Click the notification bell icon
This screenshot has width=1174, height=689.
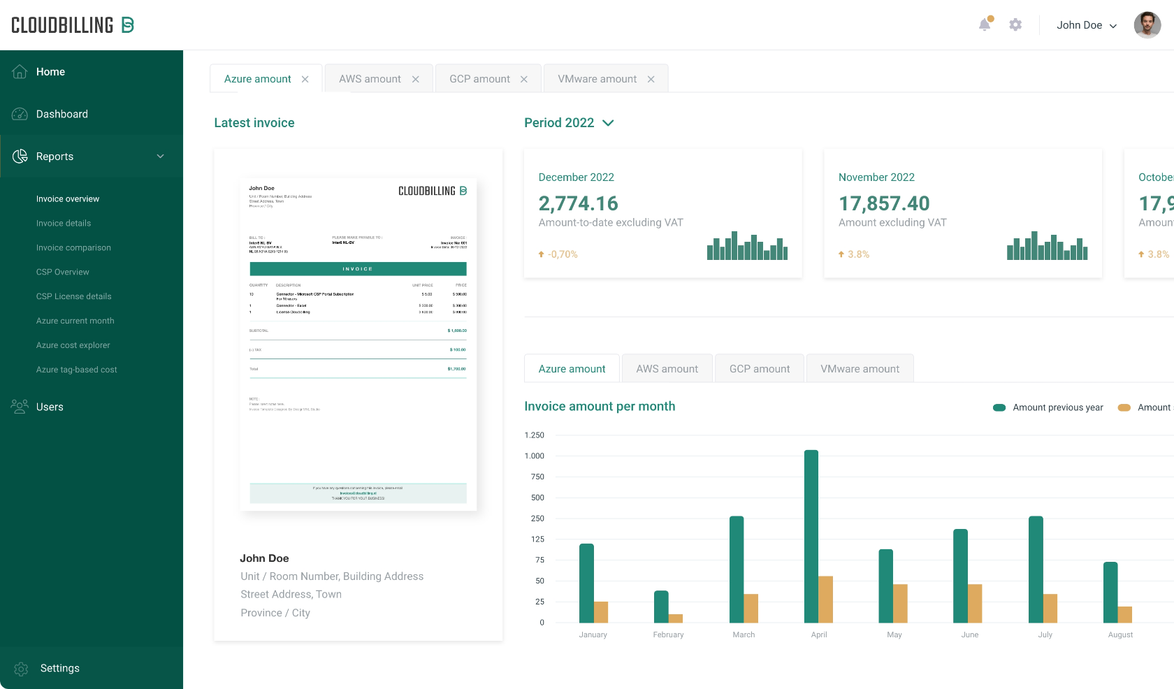[985, 24]
